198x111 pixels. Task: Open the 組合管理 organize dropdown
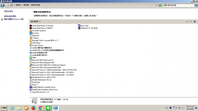(35, 22)
